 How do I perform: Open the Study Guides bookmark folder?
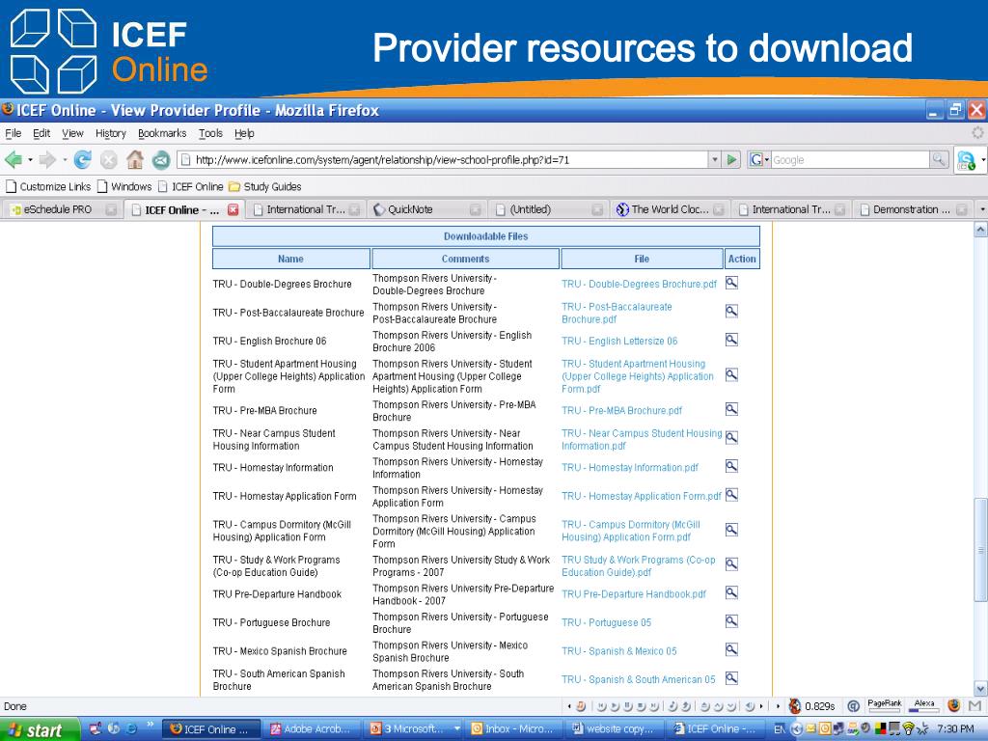coord(265,186)
